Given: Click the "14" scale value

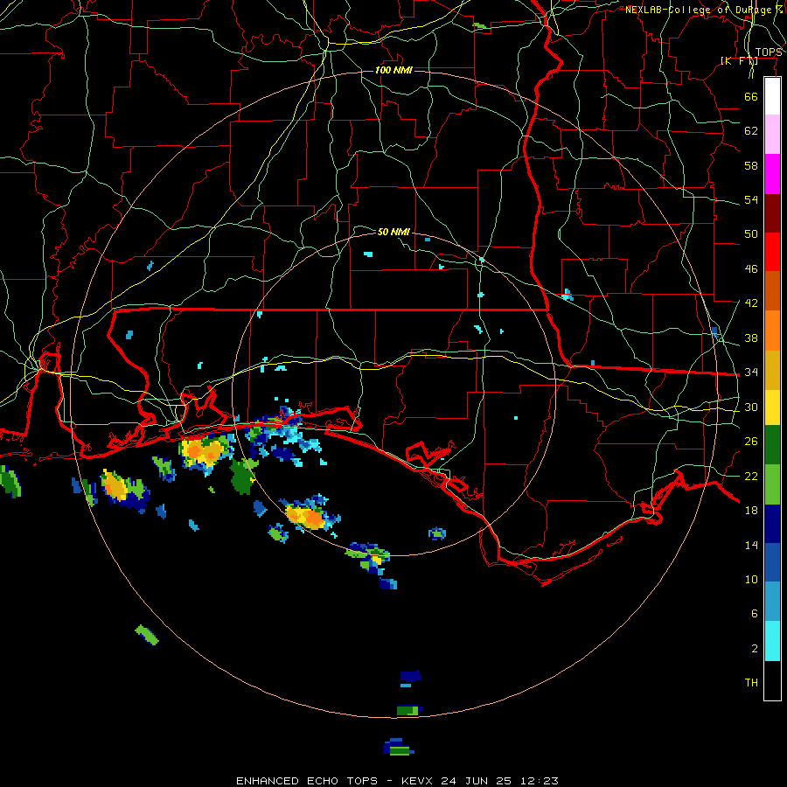Looking at the screenshot, I should 751,545.
